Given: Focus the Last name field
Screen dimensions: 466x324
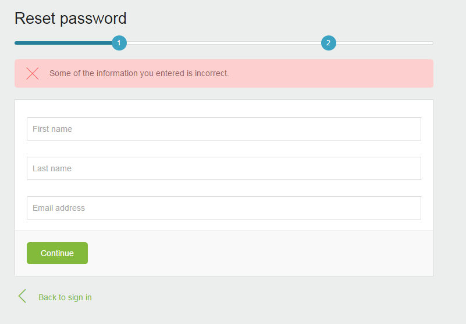Looking at the screenshot, I should 223,168.
